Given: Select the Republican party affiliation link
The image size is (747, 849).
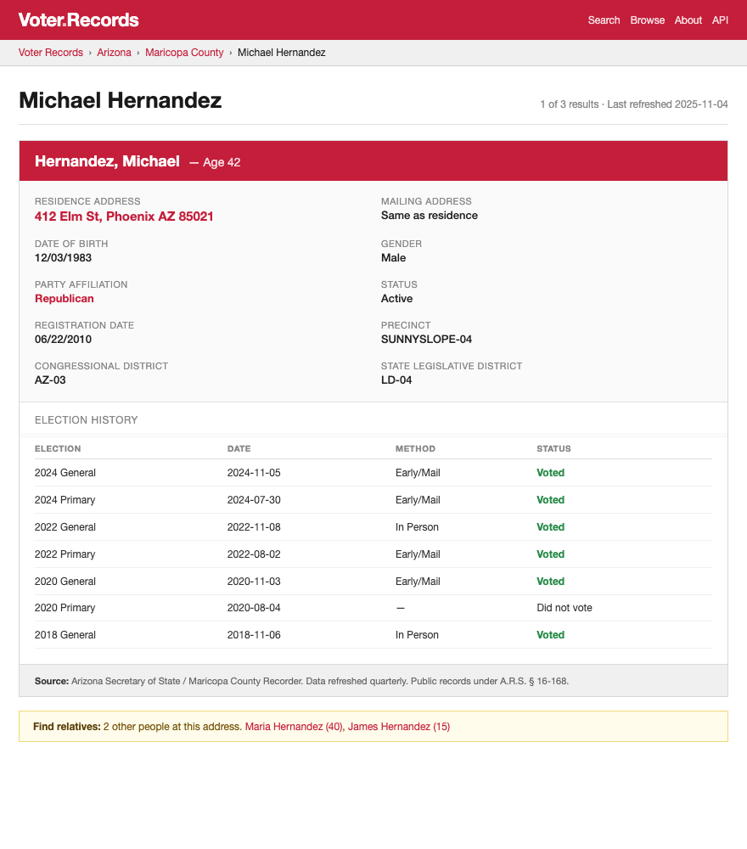Looking at the screenshot, I should click(x=64, y=298).
